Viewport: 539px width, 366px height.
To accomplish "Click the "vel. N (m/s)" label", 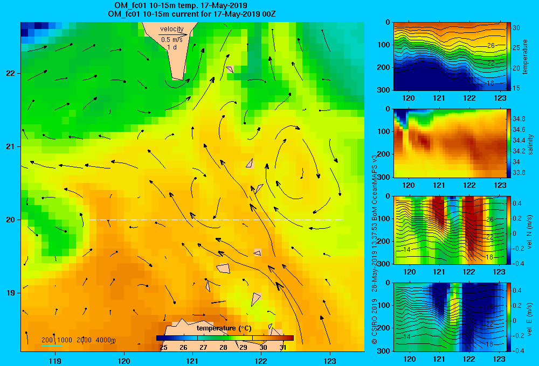I will [529, 232].
